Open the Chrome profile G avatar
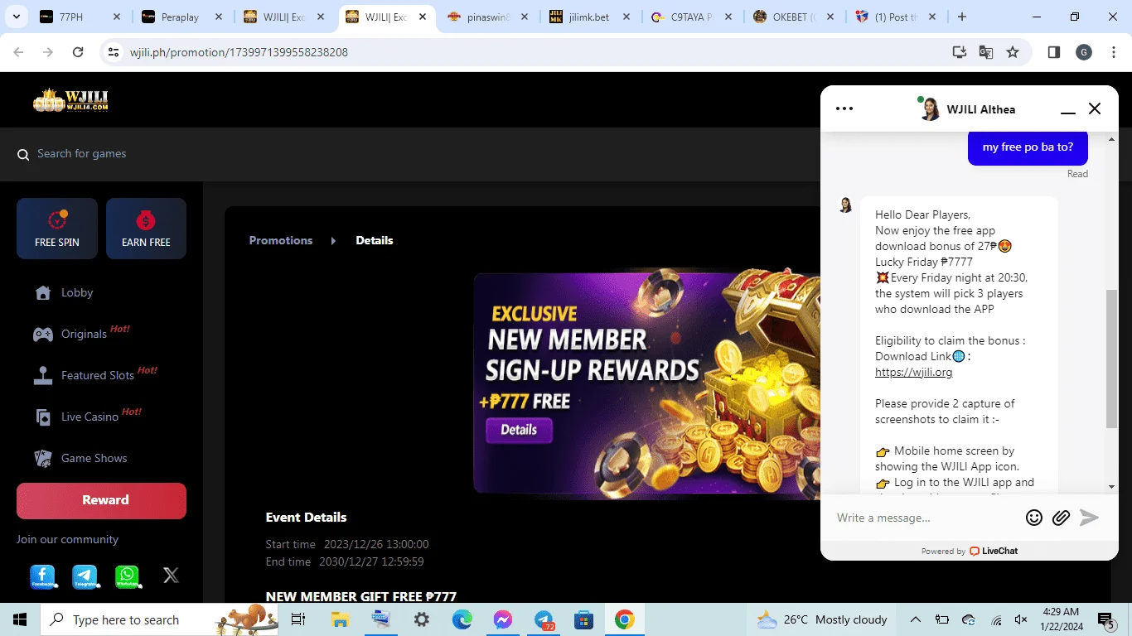This screenshot has width=1132, height=636. [1084, 52]
